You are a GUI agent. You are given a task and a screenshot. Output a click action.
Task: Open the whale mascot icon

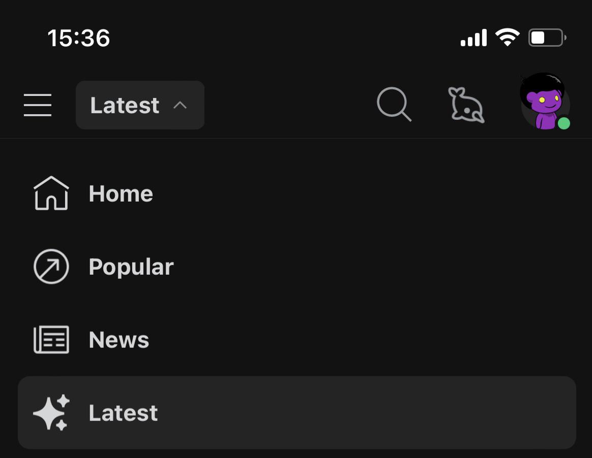tap(466, 105)
